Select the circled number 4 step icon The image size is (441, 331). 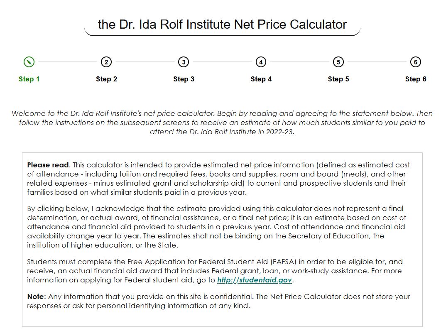pos(261,62)
